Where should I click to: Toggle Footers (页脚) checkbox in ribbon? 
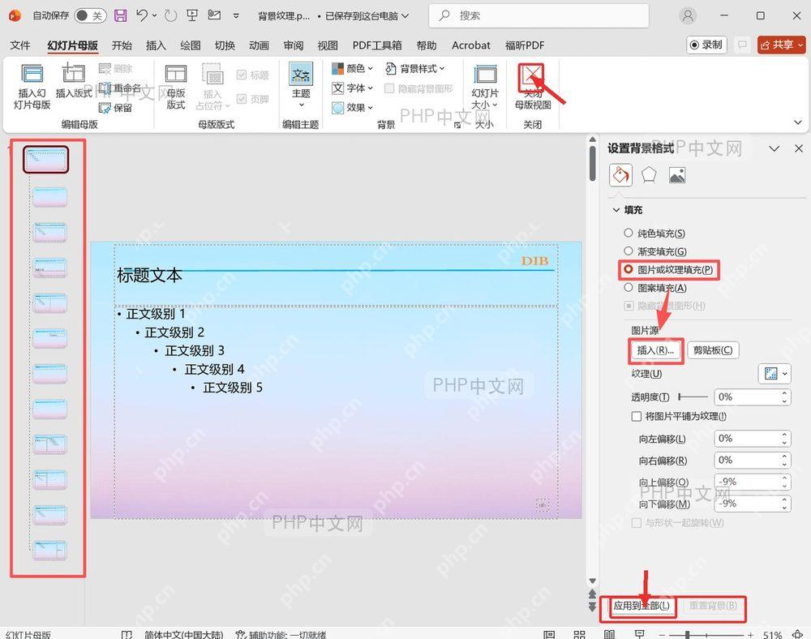(241, 98)
